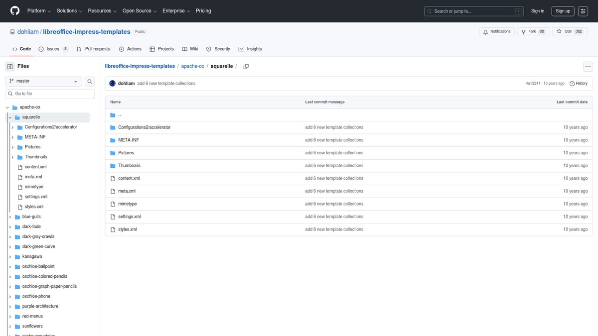Switch to the Code tab
Image resolution: width=598 pixels, height=336 pixels.
[x=21, y=49]
